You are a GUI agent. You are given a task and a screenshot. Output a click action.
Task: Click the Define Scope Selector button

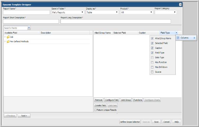(130, 122)
